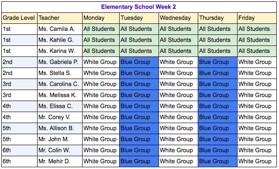Click Mr. Mehir D.'s Thursday Blue Group cell
The width and height of the screenshot is (279, 169).
coord(218,161)
